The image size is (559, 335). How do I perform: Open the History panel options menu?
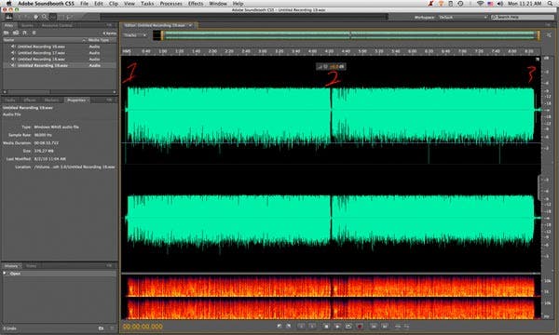(x=110, y=266)
